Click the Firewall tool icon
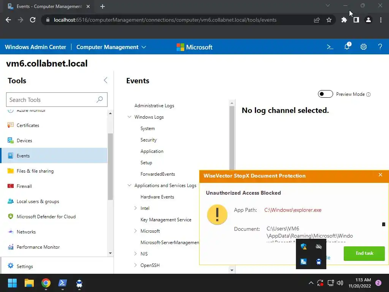The width and height of the screenshot is (389, 292). pos(10,186)
